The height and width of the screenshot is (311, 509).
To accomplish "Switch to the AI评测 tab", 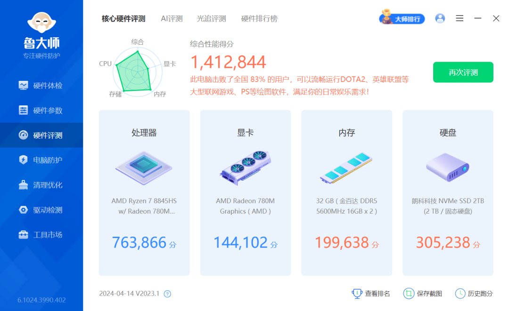I will pos(172,19).
